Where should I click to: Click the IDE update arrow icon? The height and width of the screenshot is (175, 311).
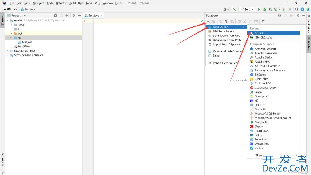pyautogui.click(x=302, y=9)
